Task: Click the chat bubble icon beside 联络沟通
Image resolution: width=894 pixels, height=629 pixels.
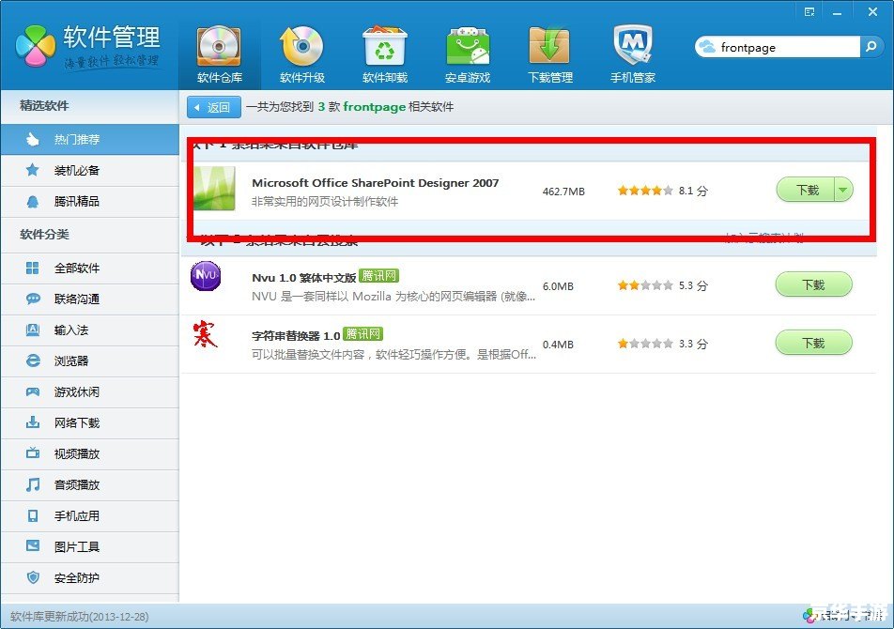Action: [33, 299]
